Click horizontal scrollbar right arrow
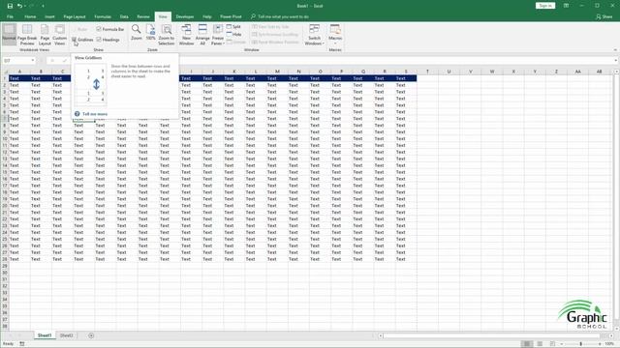Image resolution: width=620 pixels, height=348 pixels. point(611,335)
